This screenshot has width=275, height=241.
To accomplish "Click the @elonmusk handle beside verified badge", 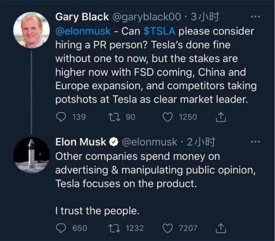I will coord(149,141).
